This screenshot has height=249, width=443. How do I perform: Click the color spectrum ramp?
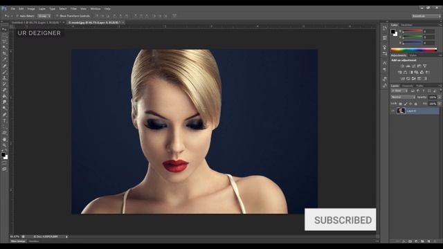pos(414,50)
